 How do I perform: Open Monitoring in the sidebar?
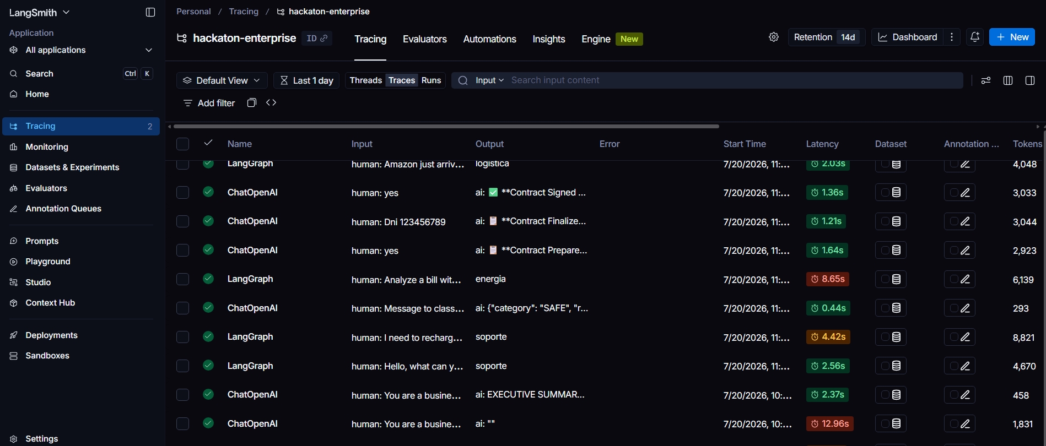click(x=47, y=147)
